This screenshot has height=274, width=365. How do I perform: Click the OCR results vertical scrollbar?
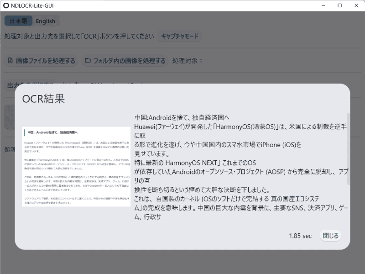[349, 137]
